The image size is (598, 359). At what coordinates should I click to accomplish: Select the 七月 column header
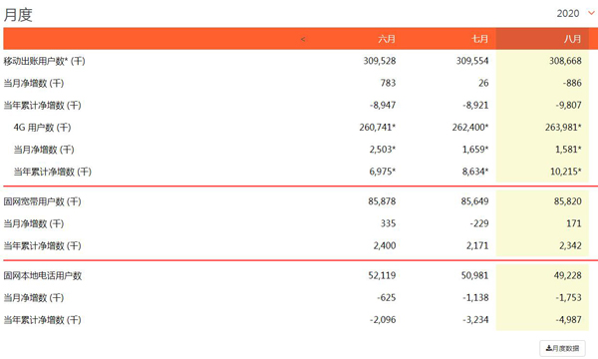pyautogui.click(x=479, y=39)
